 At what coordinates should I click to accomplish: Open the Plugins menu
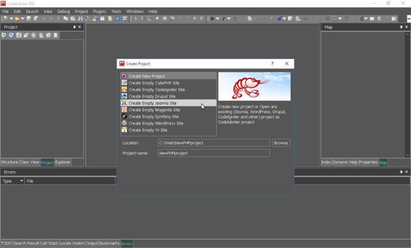pyautogui.click(x=100, y=11)
